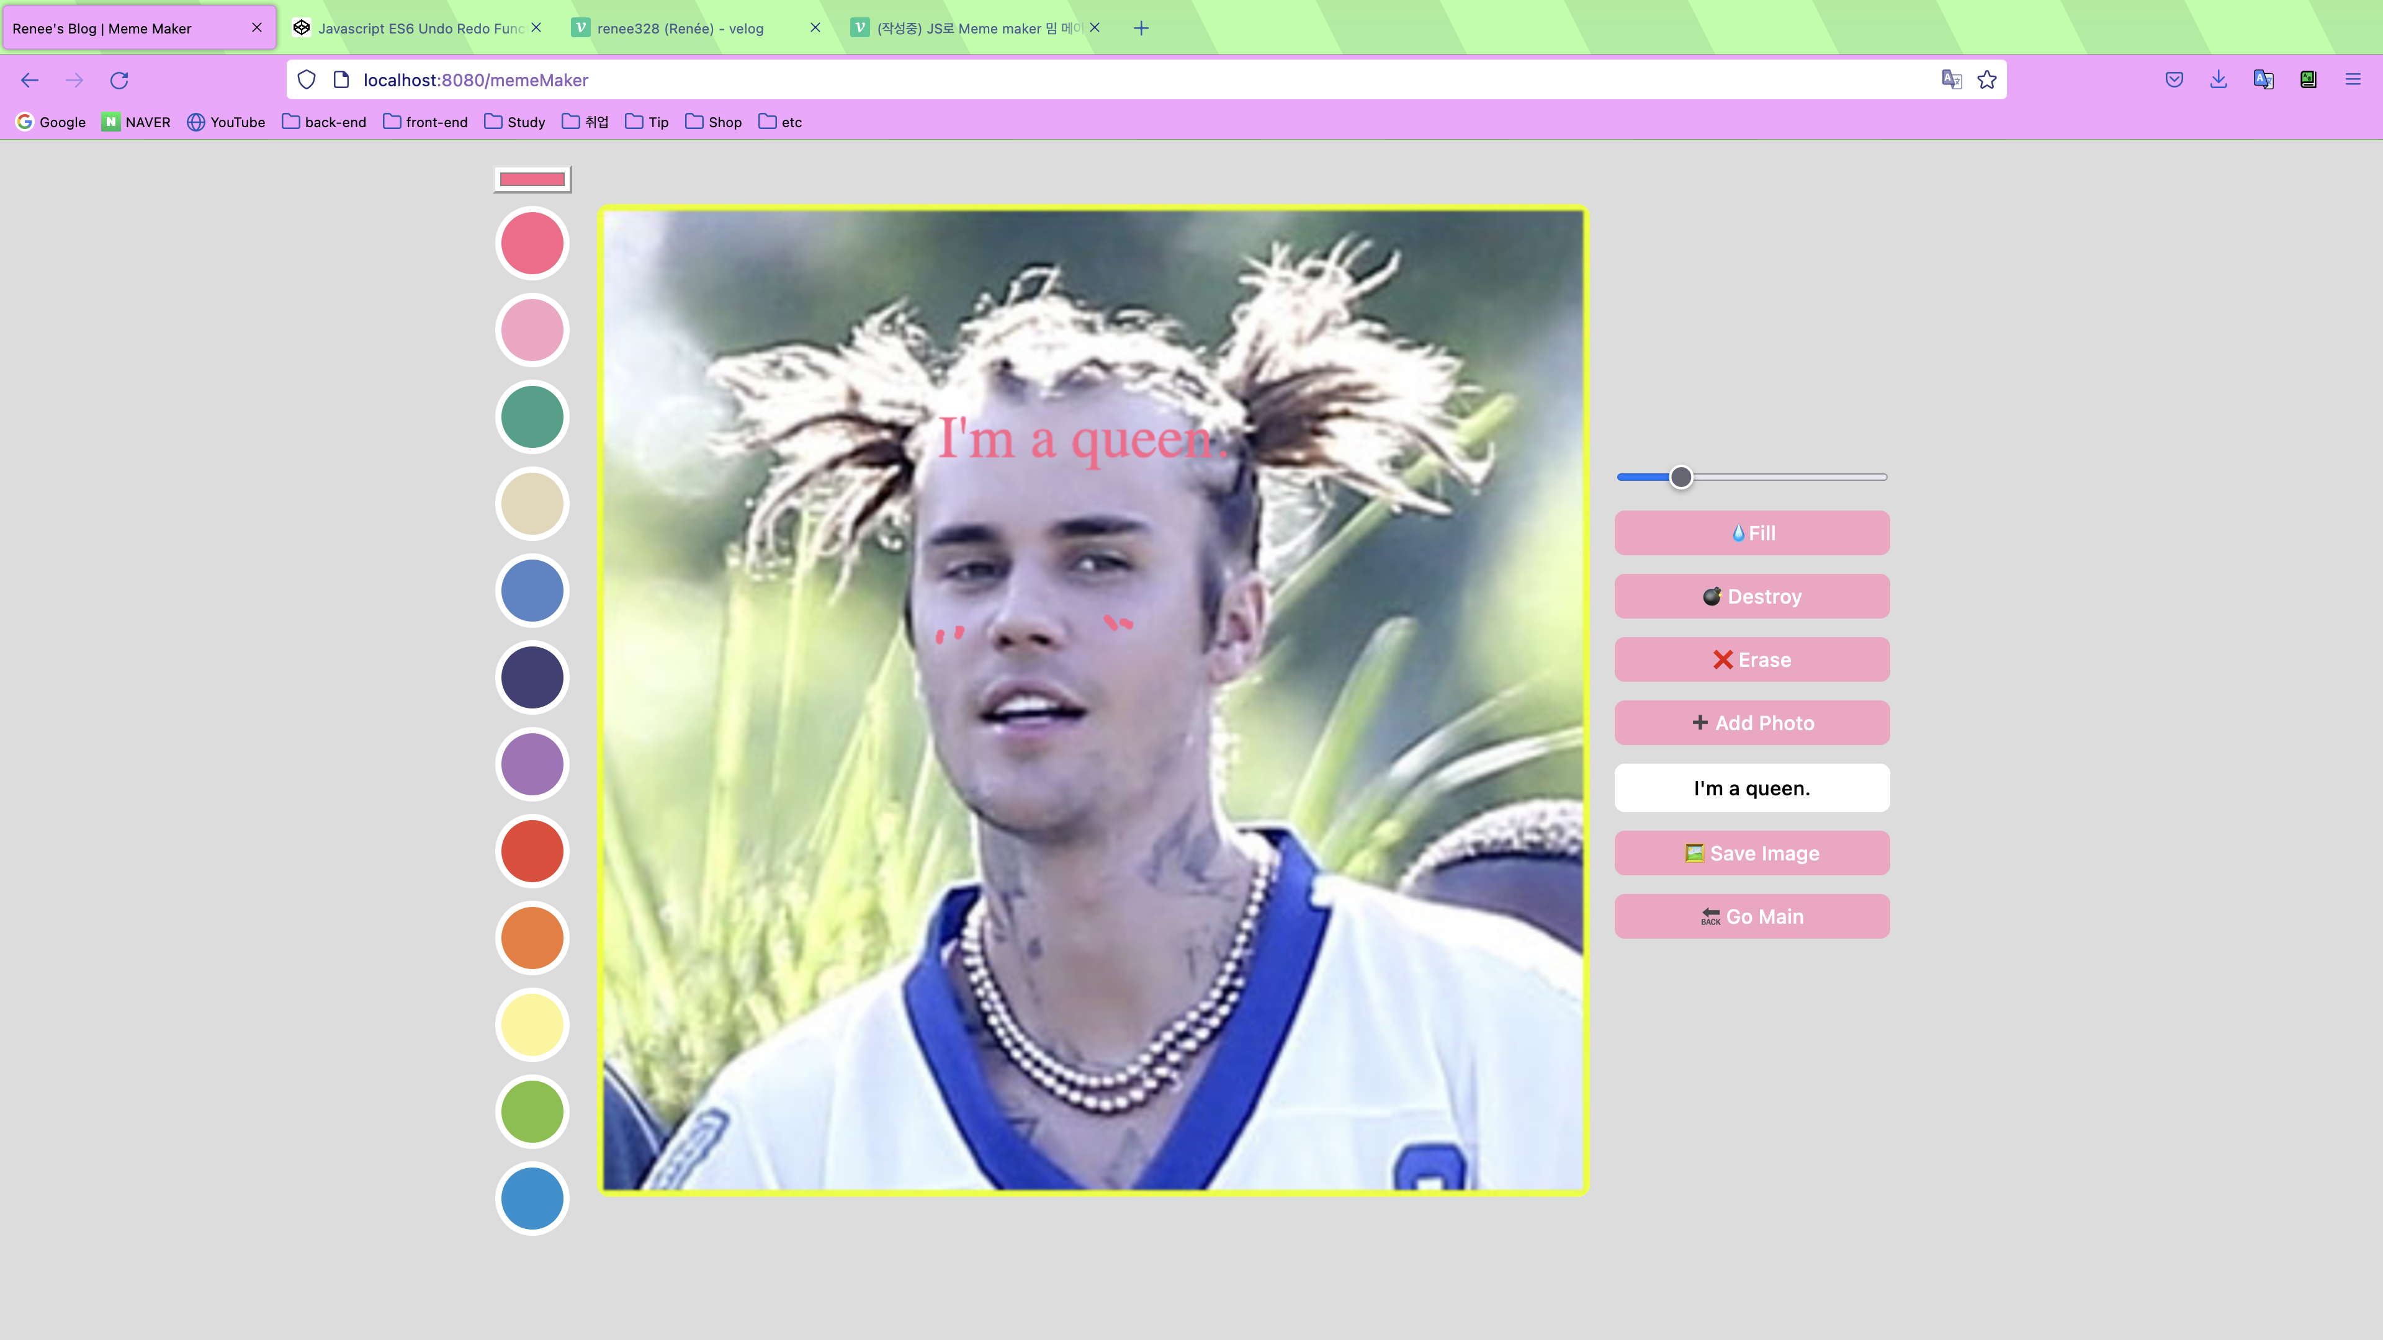Viewport: 2383px width, 1340px height.
Task: Open the downloads arrow icon
Action: point(2219,81)
